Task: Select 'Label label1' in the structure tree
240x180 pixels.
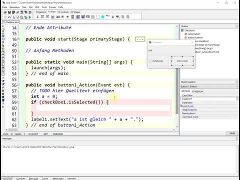Action: click(x=194, y=34)
